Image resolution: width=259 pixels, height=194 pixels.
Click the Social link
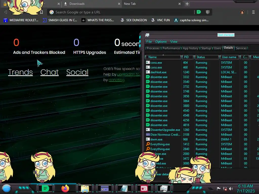click(77, 72)
